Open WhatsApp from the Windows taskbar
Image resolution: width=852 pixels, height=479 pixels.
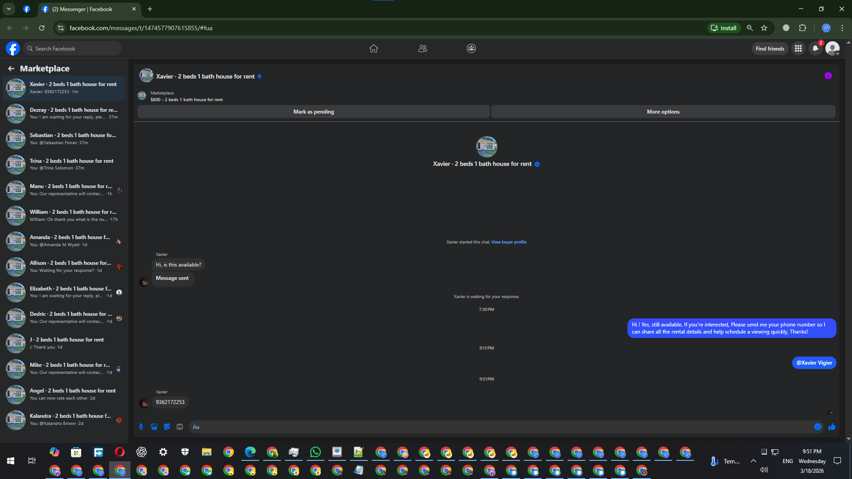316,452
